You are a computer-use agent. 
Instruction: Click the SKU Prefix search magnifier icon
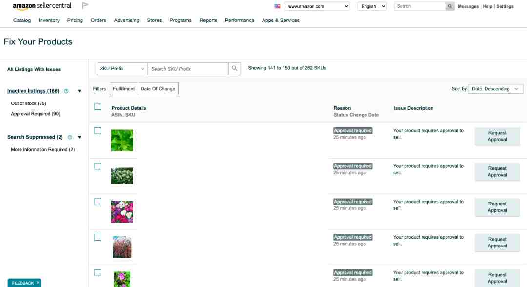click(234, 68)
